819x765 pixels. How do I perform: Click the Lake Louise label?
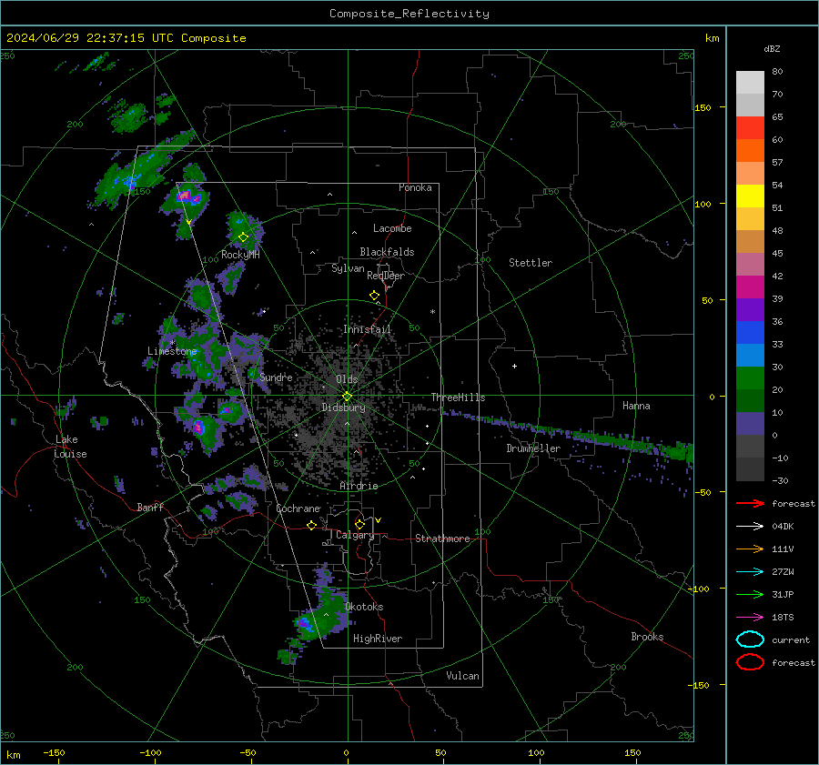pyautogui.click(x=71, y=447)
